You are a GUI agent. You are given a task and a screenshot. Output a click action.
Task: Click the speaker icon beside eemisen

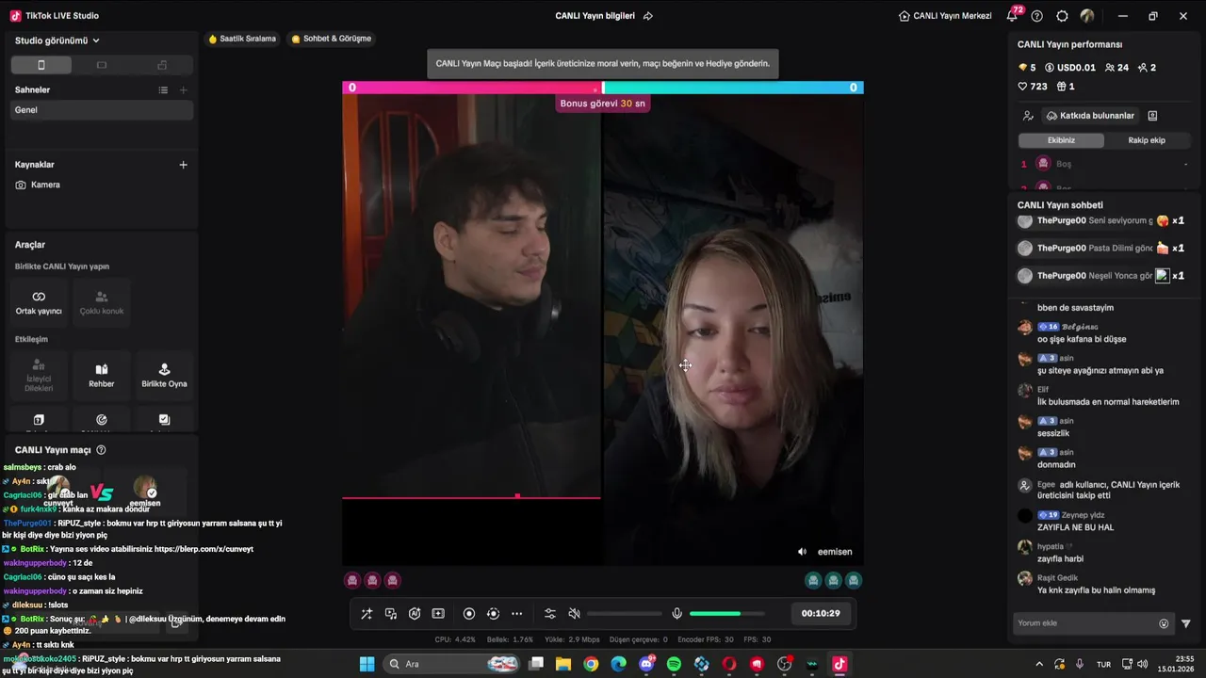point(802,552)
